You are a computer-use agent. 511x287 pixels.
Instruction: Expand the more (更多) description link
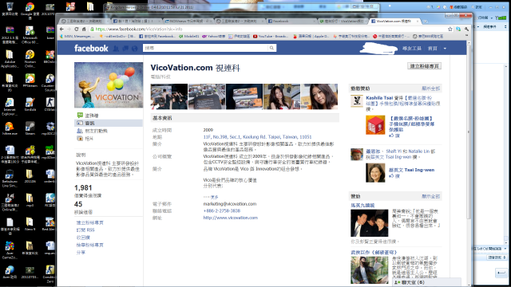214,197
